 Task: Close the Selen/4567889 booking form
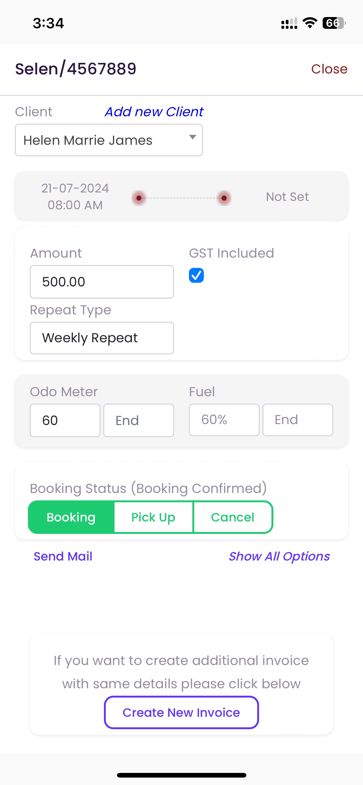point(329,69)
